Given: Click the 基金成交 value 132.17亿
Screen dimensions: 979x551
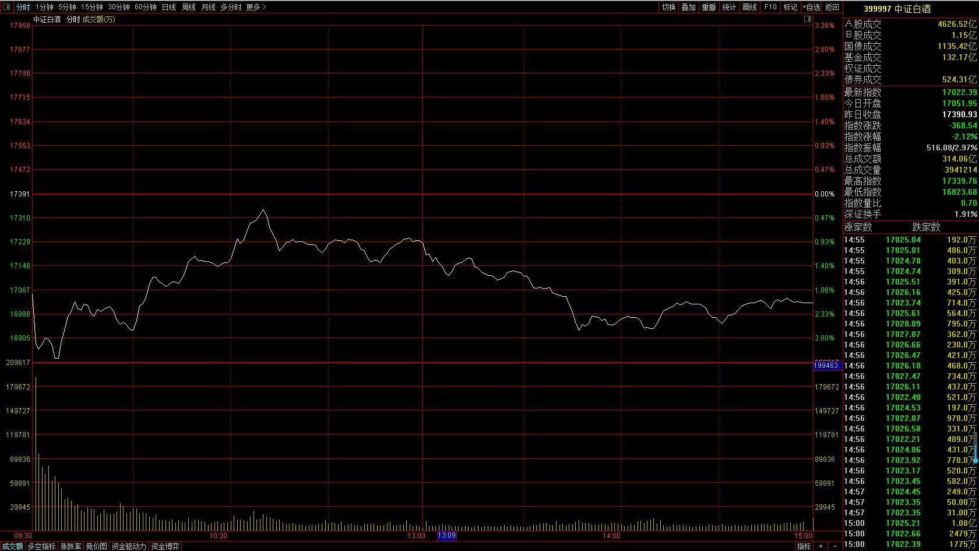Looking at the screenshot, I should point(959,57).
